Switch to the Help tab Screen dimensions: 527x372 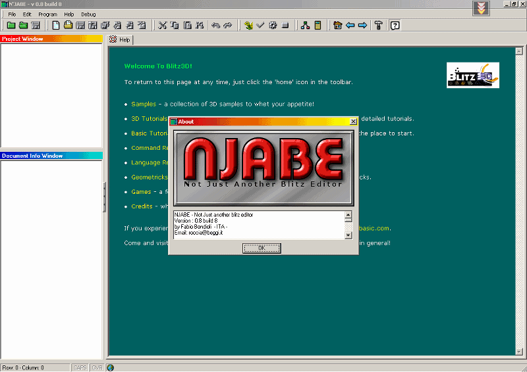pyautogui.click(x=121, y=39)
